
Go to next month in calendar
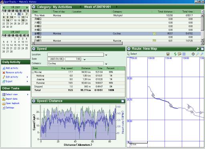pos(27,7)
